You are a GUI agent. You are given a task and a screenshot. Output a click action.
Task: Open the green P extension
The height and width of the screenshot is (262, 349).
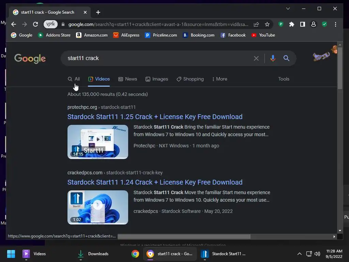[x=281, y=24]
